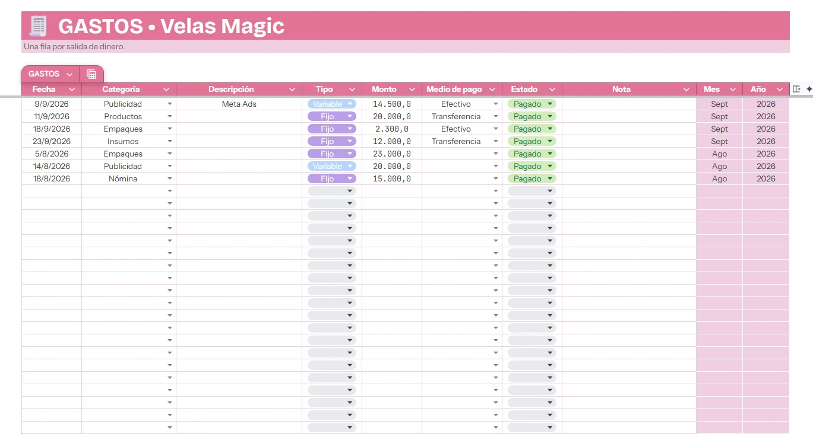This screenshot has height=434, width=813.
Task: Open the Fecha column filter arrow
Action: point(72,90)
